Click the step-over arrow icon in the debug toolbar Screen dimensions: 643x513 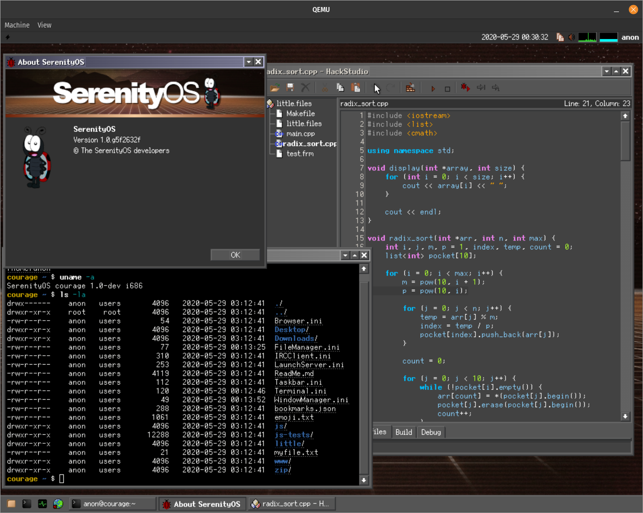[481, 88]
